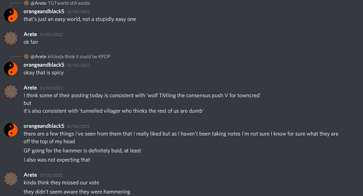Open orangeandblack5's avatar beside 'there are a few things'
Viewport: 363px width, 196px height.
pos(11,130)
